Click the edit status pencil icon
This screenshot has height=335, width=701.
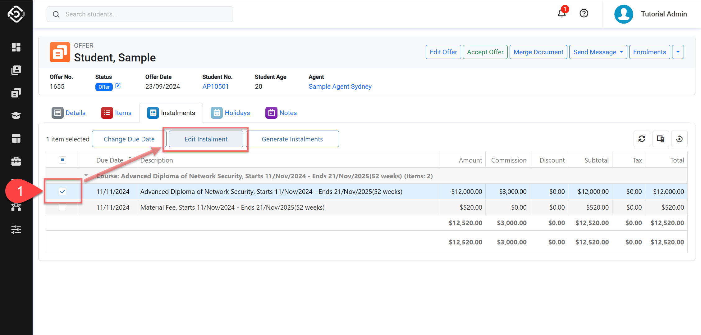click(x=118, y=86)
